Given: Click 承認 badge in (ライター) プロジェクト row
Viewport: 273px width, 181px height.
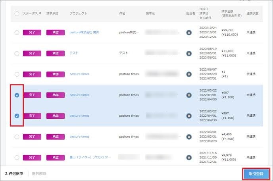Looking at the screenshot, I should click(56, 158).
